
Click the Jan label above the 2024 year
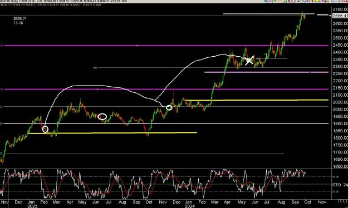(x=188, y=202)
